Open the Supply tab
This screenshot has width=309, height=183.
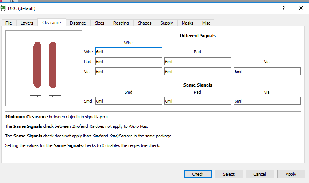(x=167, y=23)
